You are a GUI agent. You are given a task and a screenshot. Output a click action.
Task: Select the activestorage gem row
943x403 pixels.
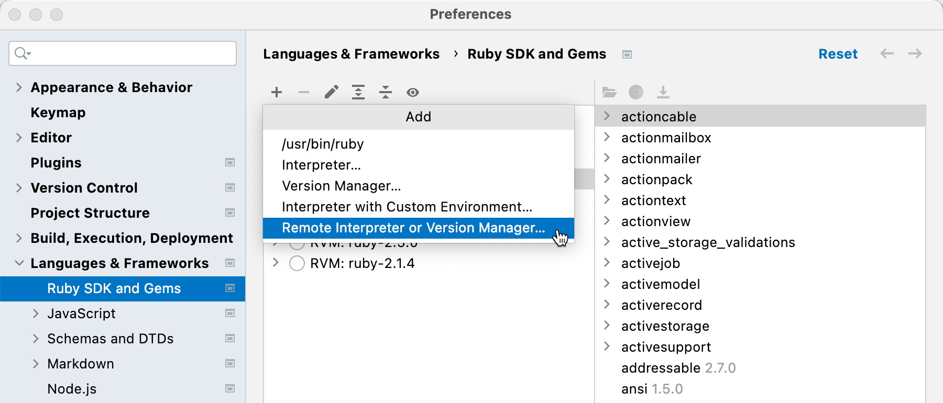click(x=760, y=326)
